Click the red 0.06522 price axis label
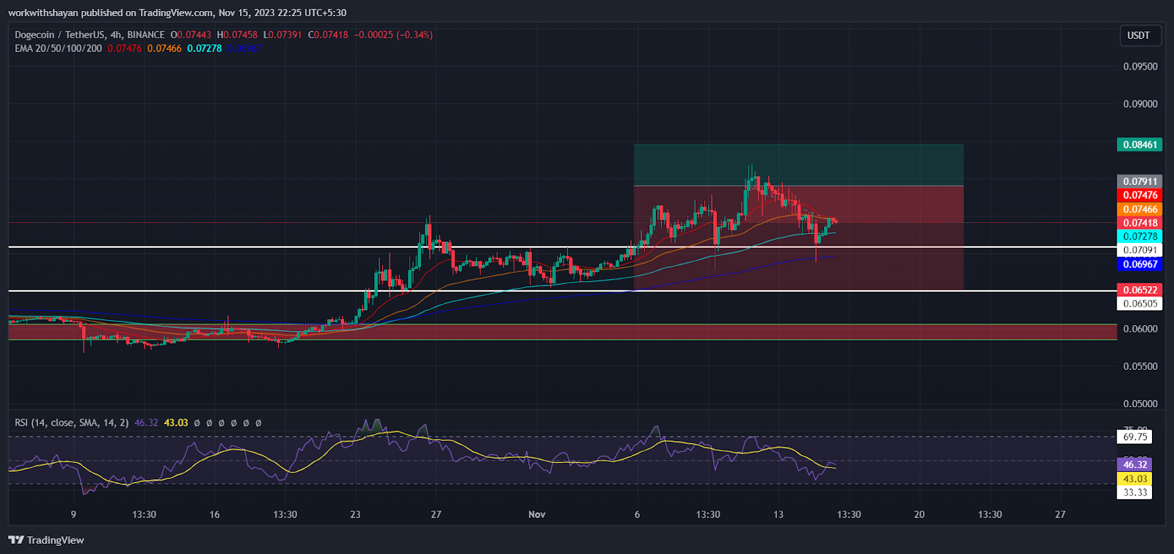The height and width of the screenshot is (554, 1174). click(x=1140, y=290)
